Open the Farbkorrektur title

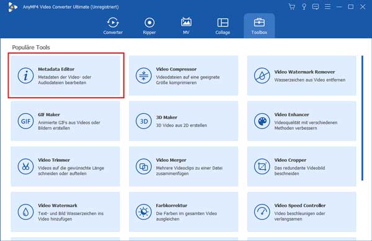tap(172, 205)
